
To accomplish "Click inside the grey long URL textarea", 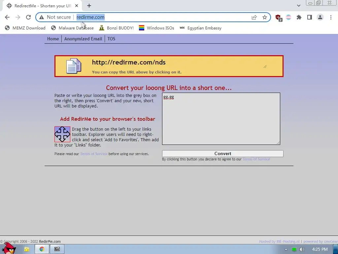I will pyautogui.click(x=221, y=119).
